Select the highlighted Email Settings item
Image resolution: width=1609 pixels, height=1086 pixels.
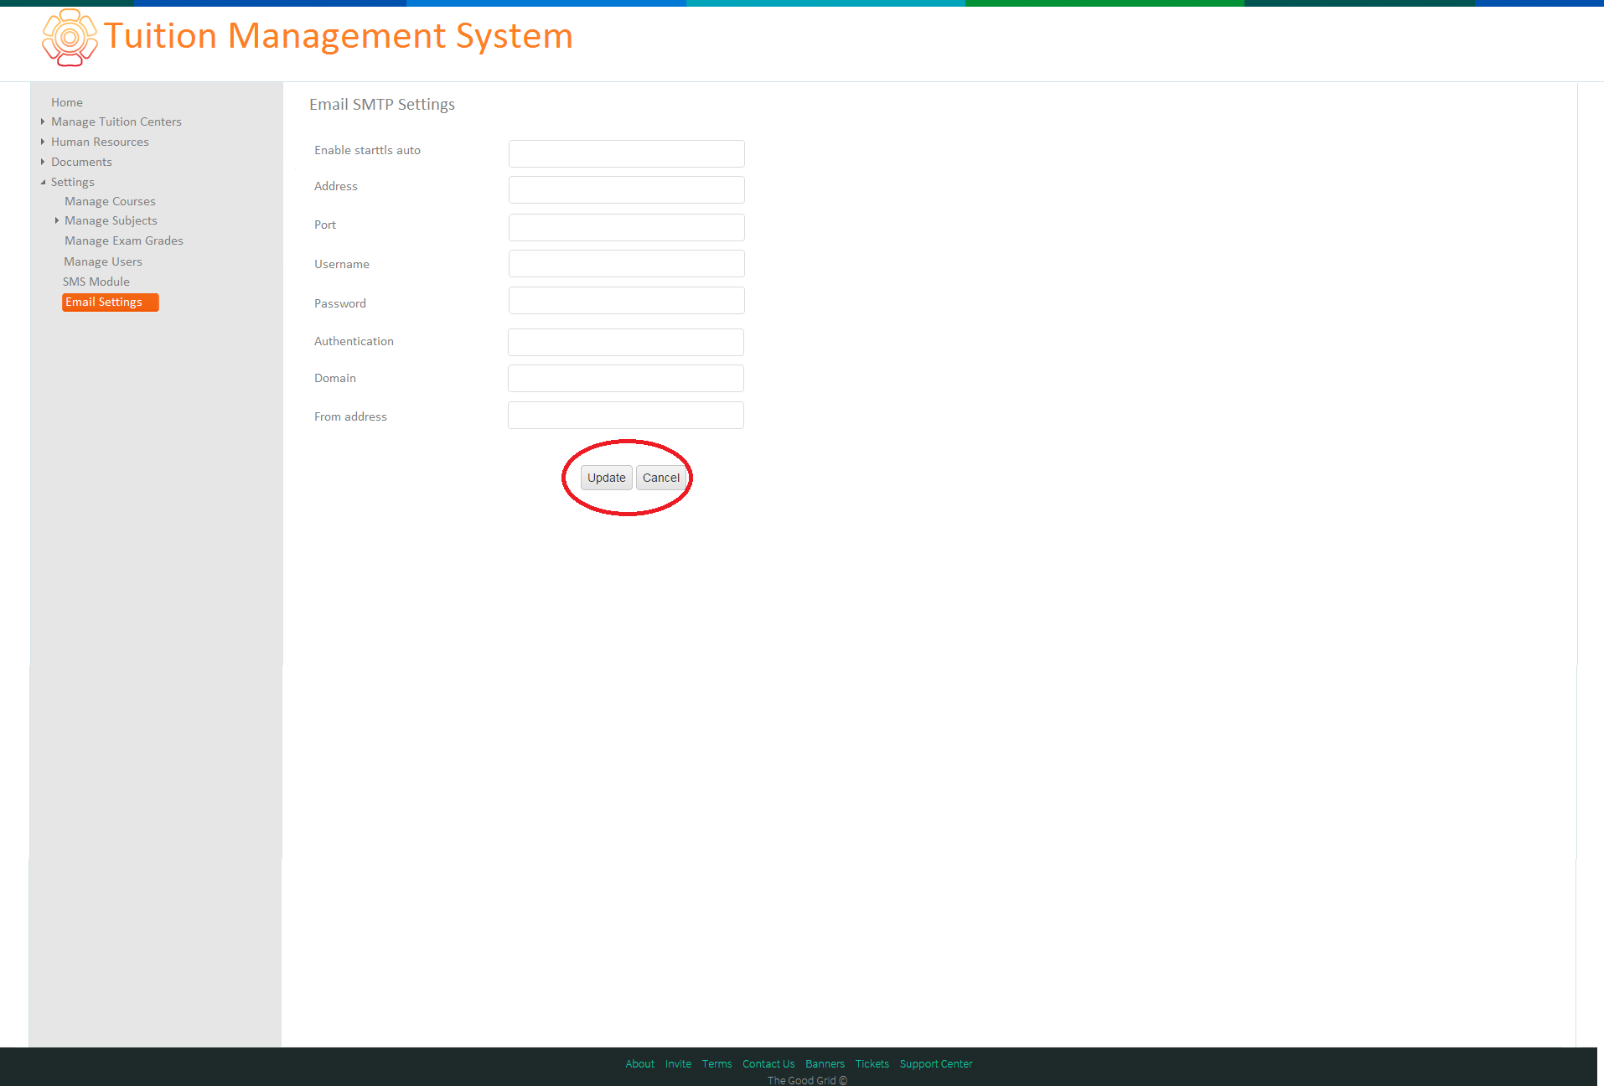(110, 303)
